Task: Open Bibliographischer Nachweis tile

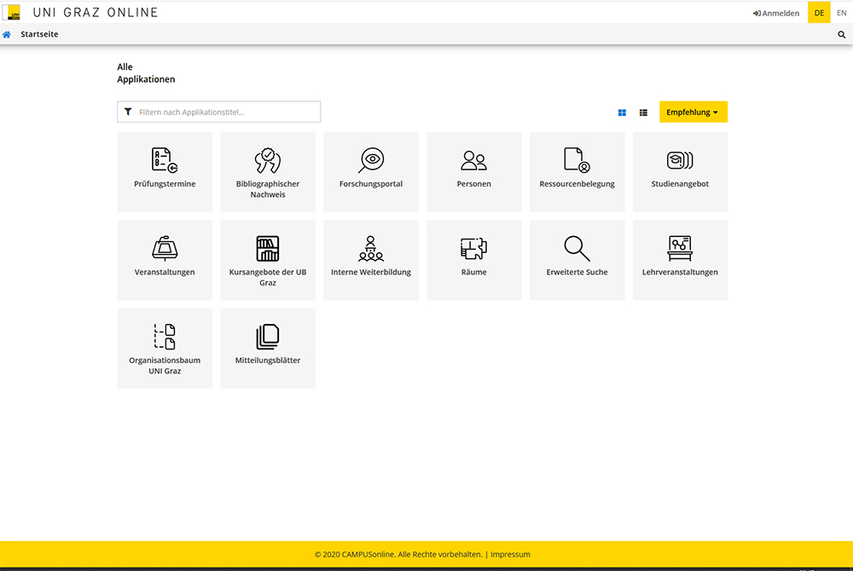Action: coord(268,171)
